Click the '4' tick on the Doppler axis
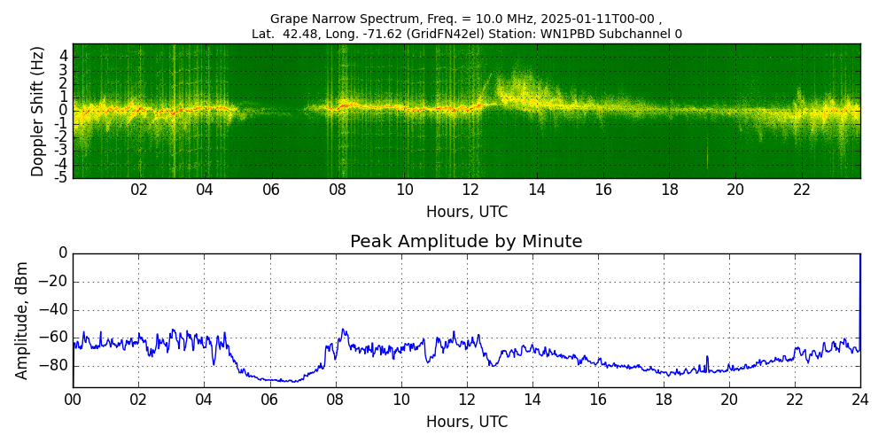The height and width of the screenshot is (443, 886). click(x=63, y=56)
